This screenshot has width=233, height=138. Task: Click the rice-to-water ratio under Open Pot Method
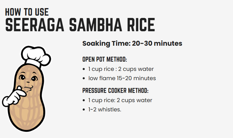pyautogui.click(x=121, y=69)
